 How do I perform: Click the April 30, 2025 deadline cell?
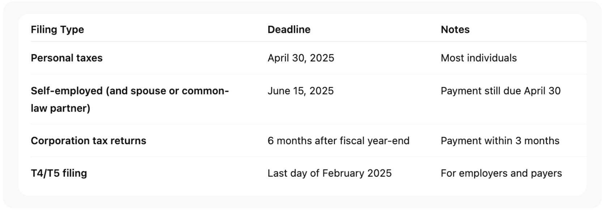(x=301, y=58)
